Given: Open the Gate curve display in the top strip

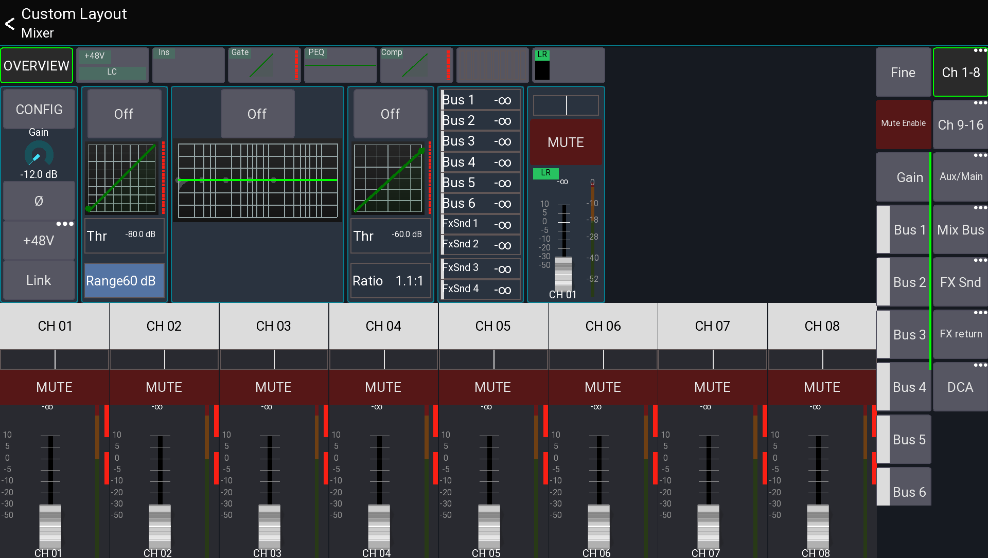Looking at the screenshot, I should 263,65.
